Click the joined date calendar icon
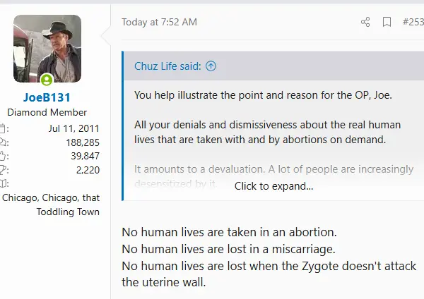The width and height of the screenshot is (424, 299). (x=2, y=129)
